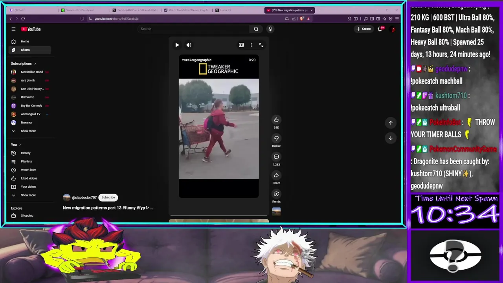Click the YouTube logo
The width and height of the screenshot is (503, 283).
[31, 29]
